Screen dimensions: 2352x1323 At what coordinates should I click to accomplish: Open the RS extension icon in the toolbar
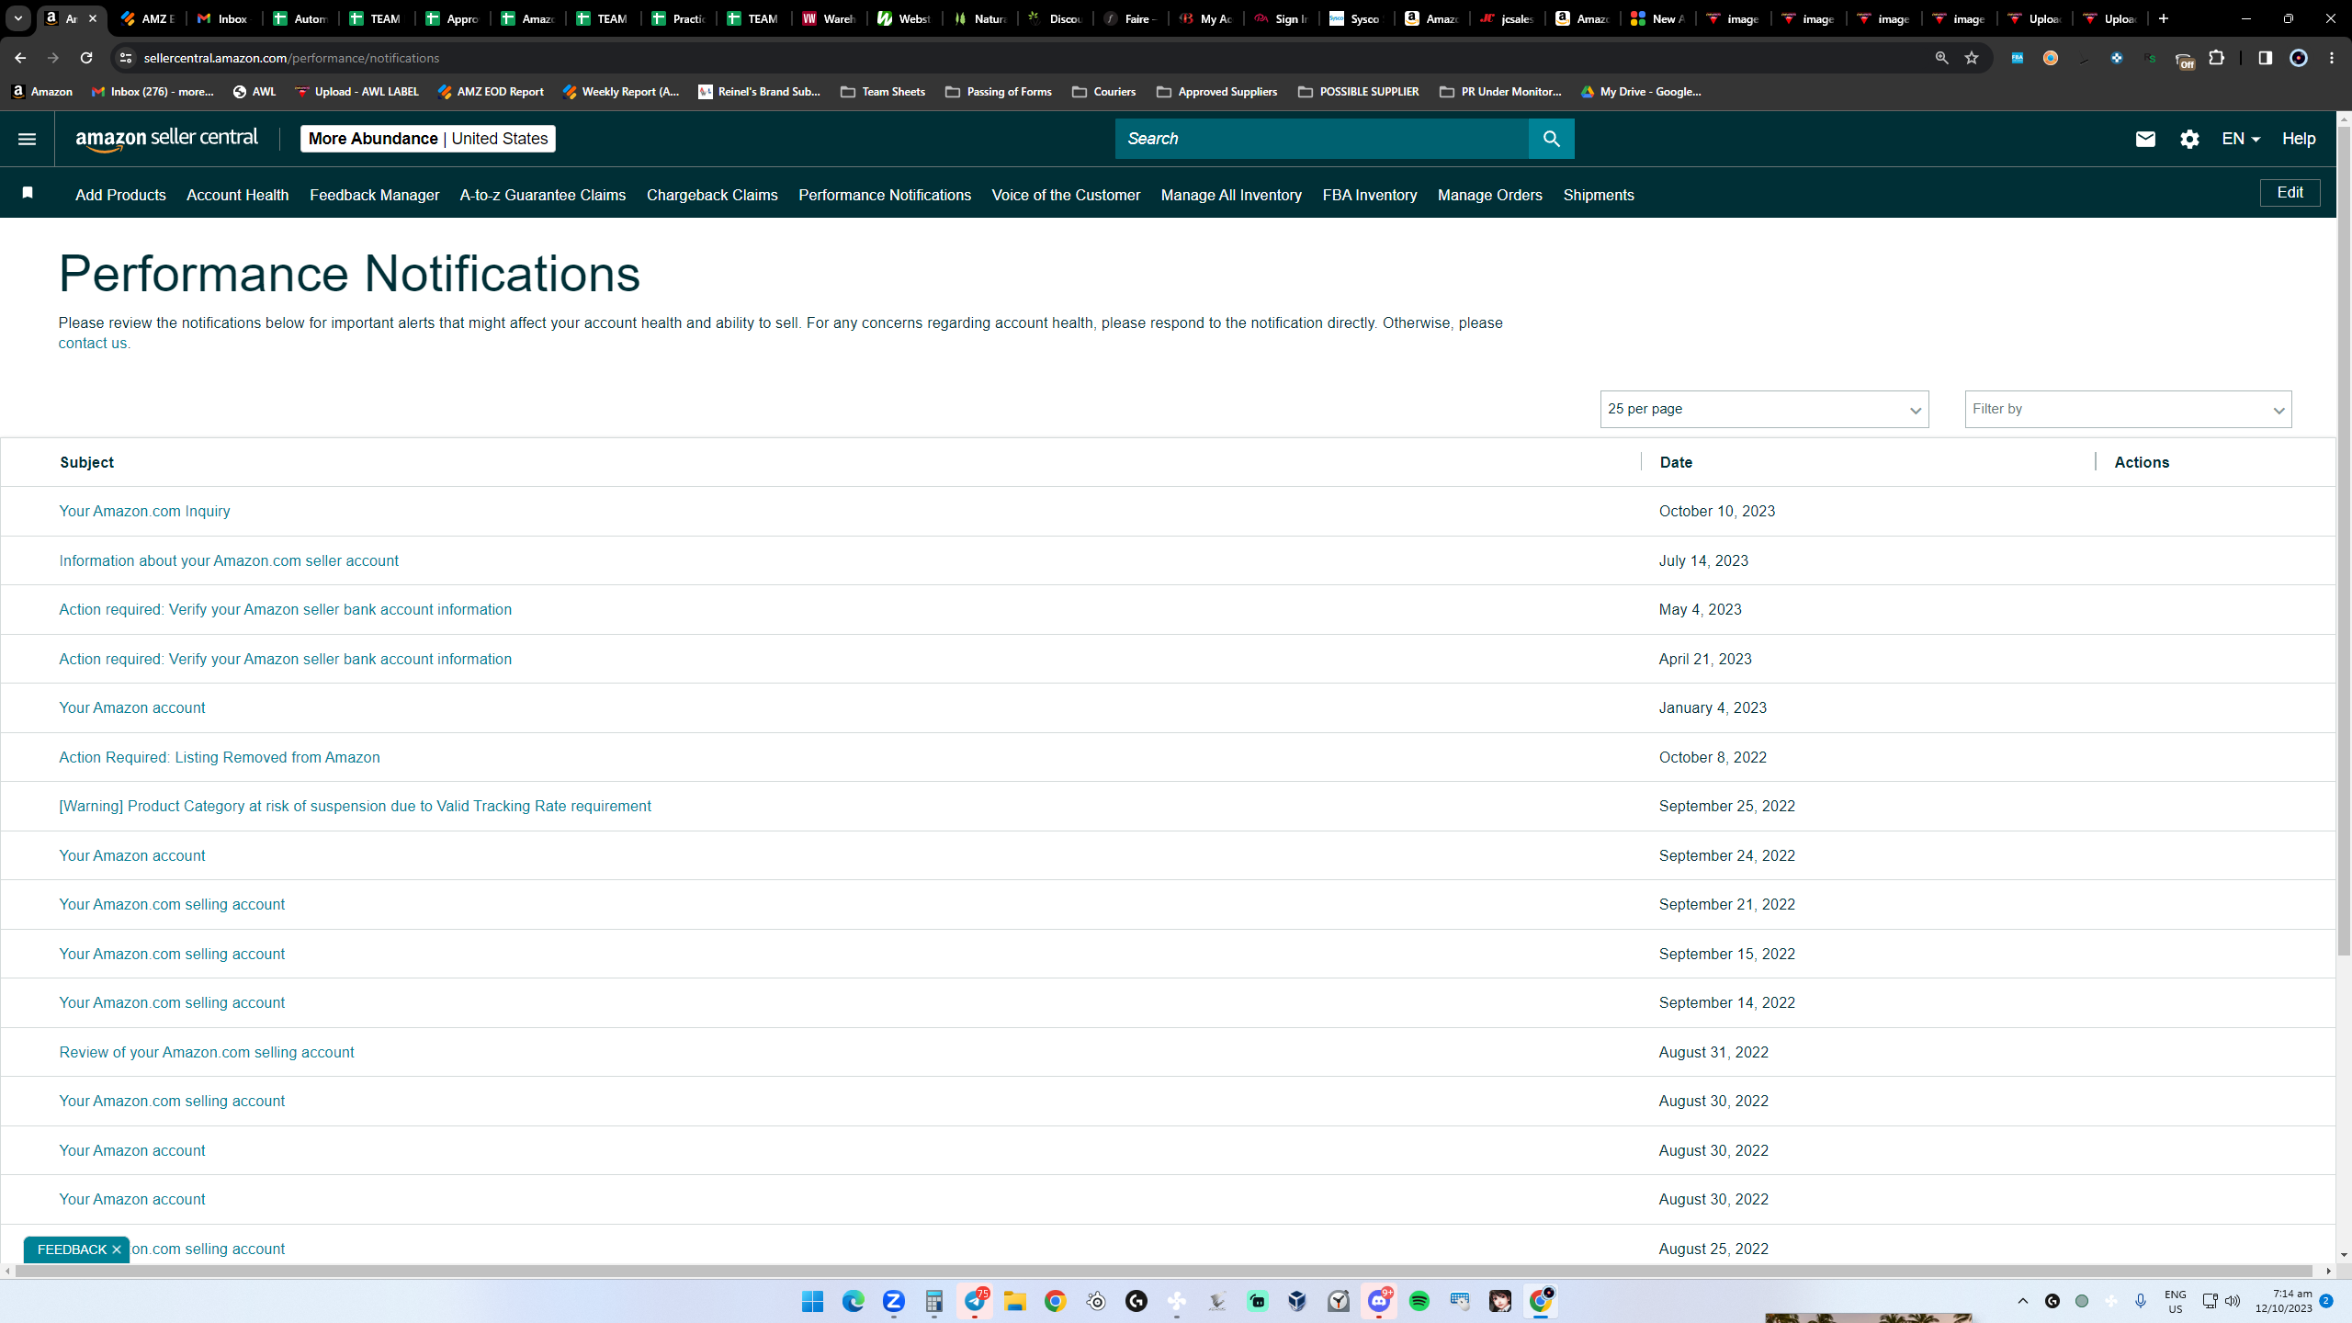tap(2150, 58)
